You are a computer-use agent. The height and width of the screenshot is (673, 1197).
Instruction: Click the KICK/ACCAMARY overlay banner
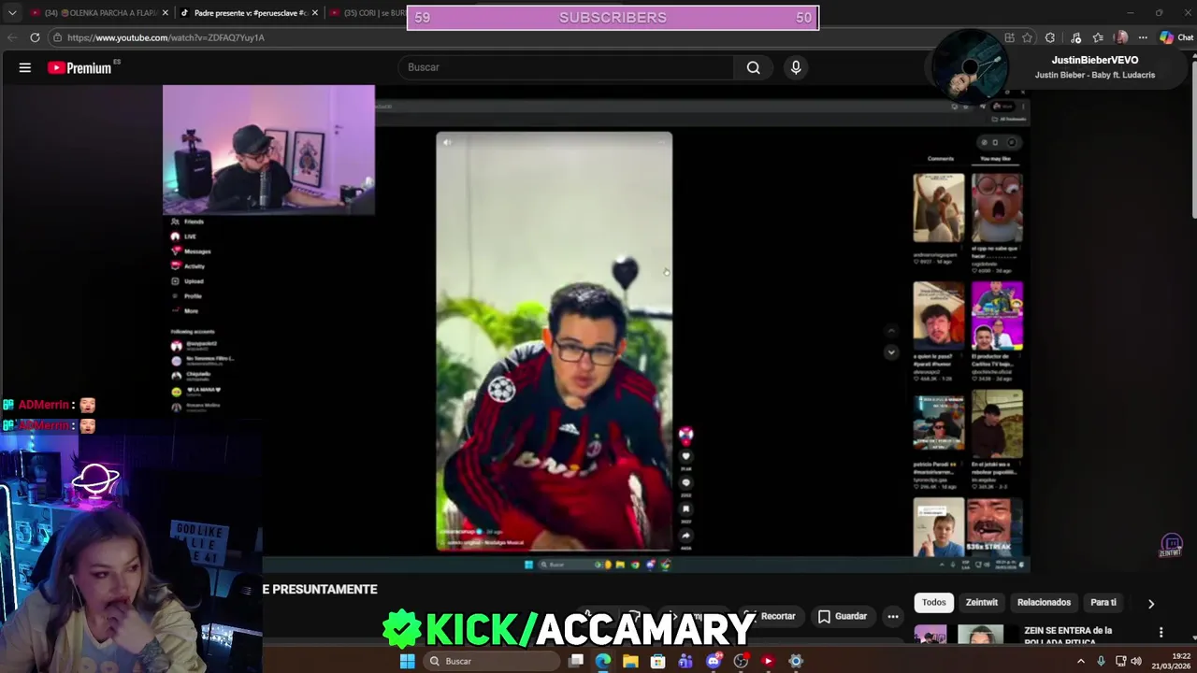[569, 629]
